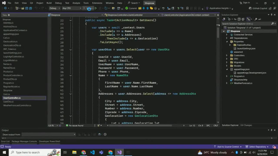
Task: Click the Save floppy disk icon
Action: click(x=27, y=8)
